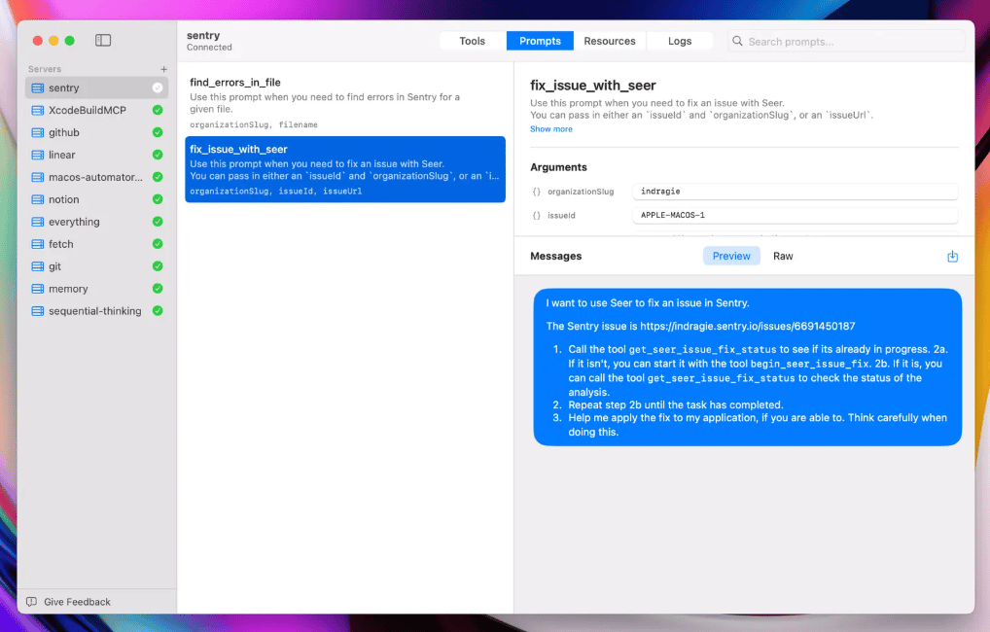
Task: Click the XcodeBuildMCP server icon
Action: click(38, 110)
